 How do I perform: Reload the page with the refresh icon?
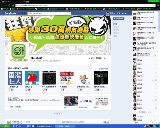9,5
